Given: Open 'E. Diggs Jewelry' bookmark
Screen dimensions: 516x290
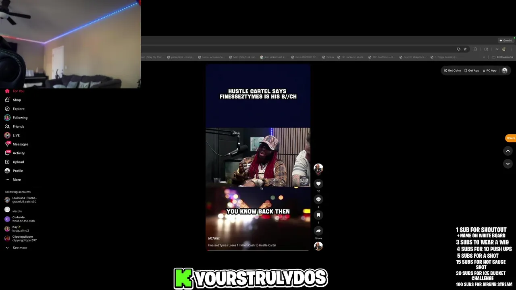Looking at the screenshot, I should point(443,57).
